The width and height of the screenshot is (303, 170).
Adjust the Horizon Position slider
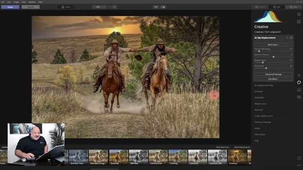click(x=274, y=57)
